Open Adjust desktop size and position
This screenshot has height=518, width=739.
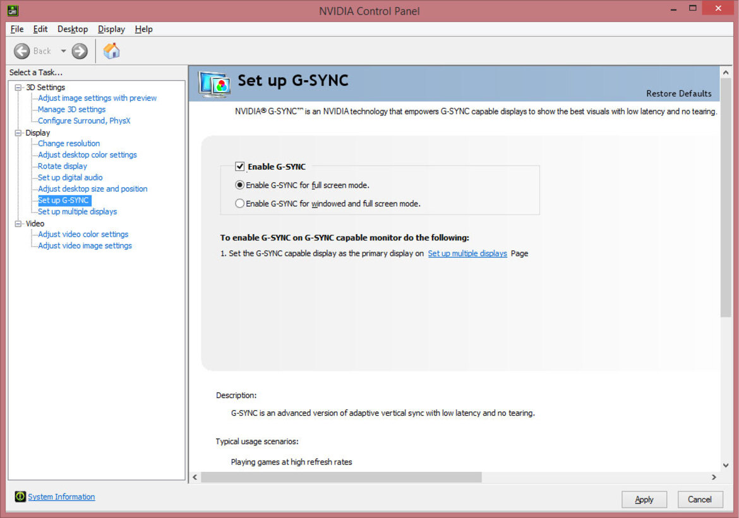click(x=92, y=189)
